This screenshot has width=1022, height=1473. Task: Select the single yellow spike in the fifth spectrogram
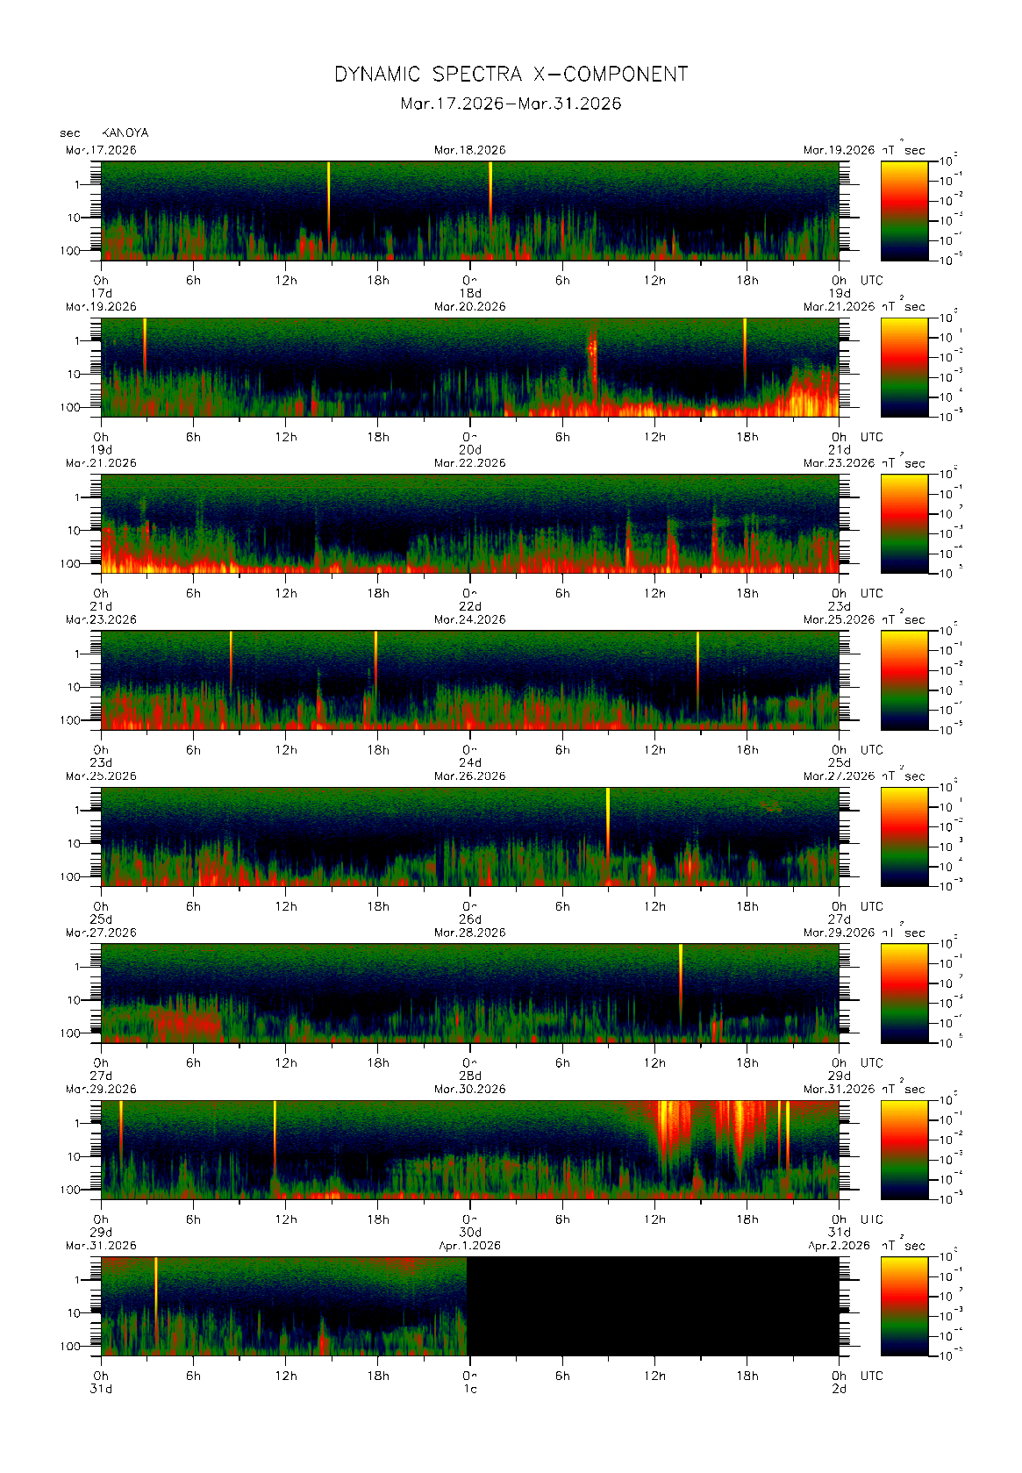[x=608, y=820]
